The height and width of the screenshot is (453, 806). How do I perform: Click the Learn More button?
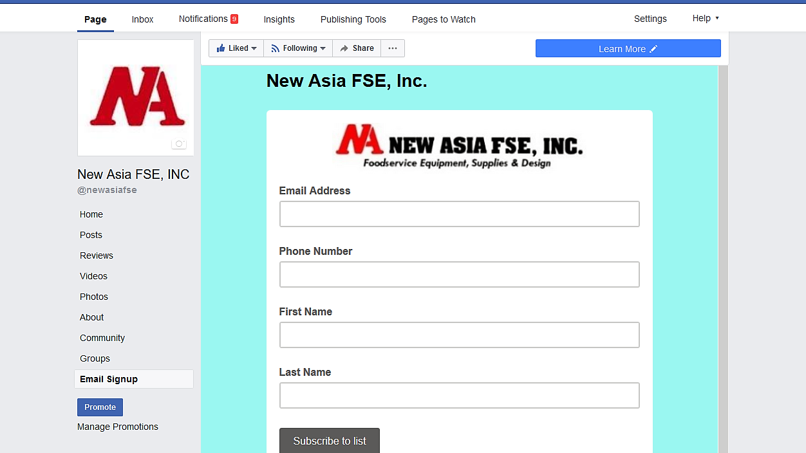(628, 49)
